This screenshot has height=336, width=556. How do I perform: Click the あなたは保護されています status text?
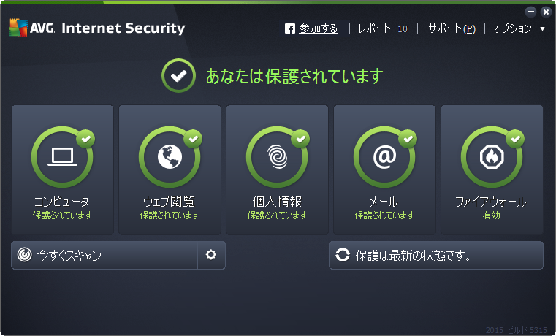[294, 76]
